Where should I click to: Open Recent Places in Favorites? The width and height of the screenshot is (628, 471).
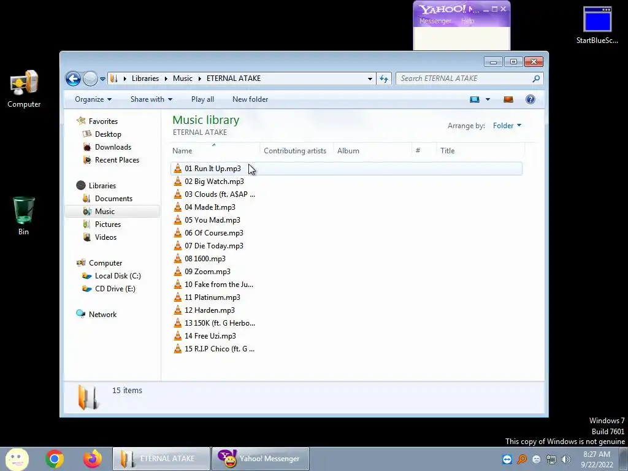tap(117, 160)
